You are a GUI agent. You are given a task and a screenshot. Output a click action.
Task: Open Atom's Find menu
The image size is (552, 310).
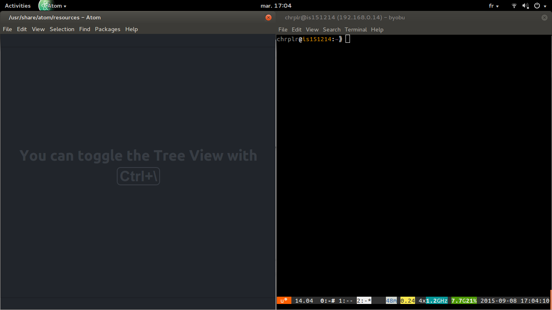[84, 29]
